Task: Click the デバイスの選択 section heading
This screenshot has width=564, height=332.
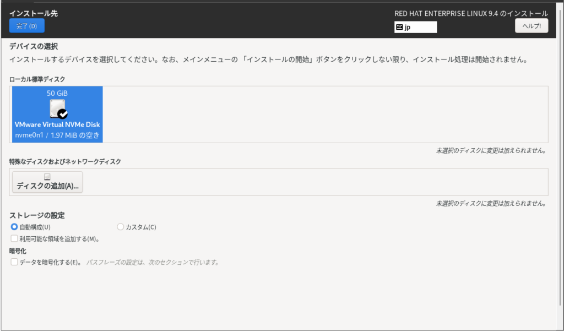Action: tap(34, 46)
